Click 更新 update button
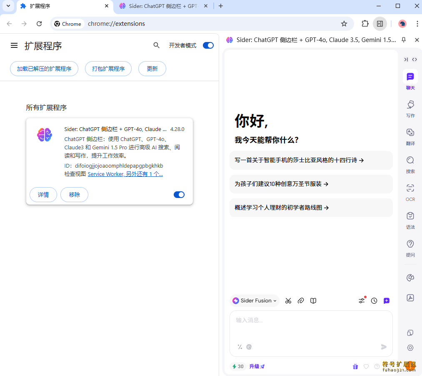Image resolution: width=422 pixels, height=376 pixels. click(x=152, y=69)
